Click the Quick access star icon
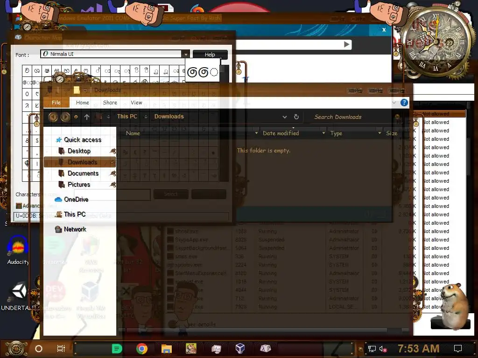The width and height of the screenshot is (478, 358). [59, 140]
